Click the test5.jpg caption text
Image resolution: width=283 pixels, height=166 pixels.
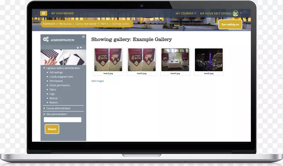209,73
